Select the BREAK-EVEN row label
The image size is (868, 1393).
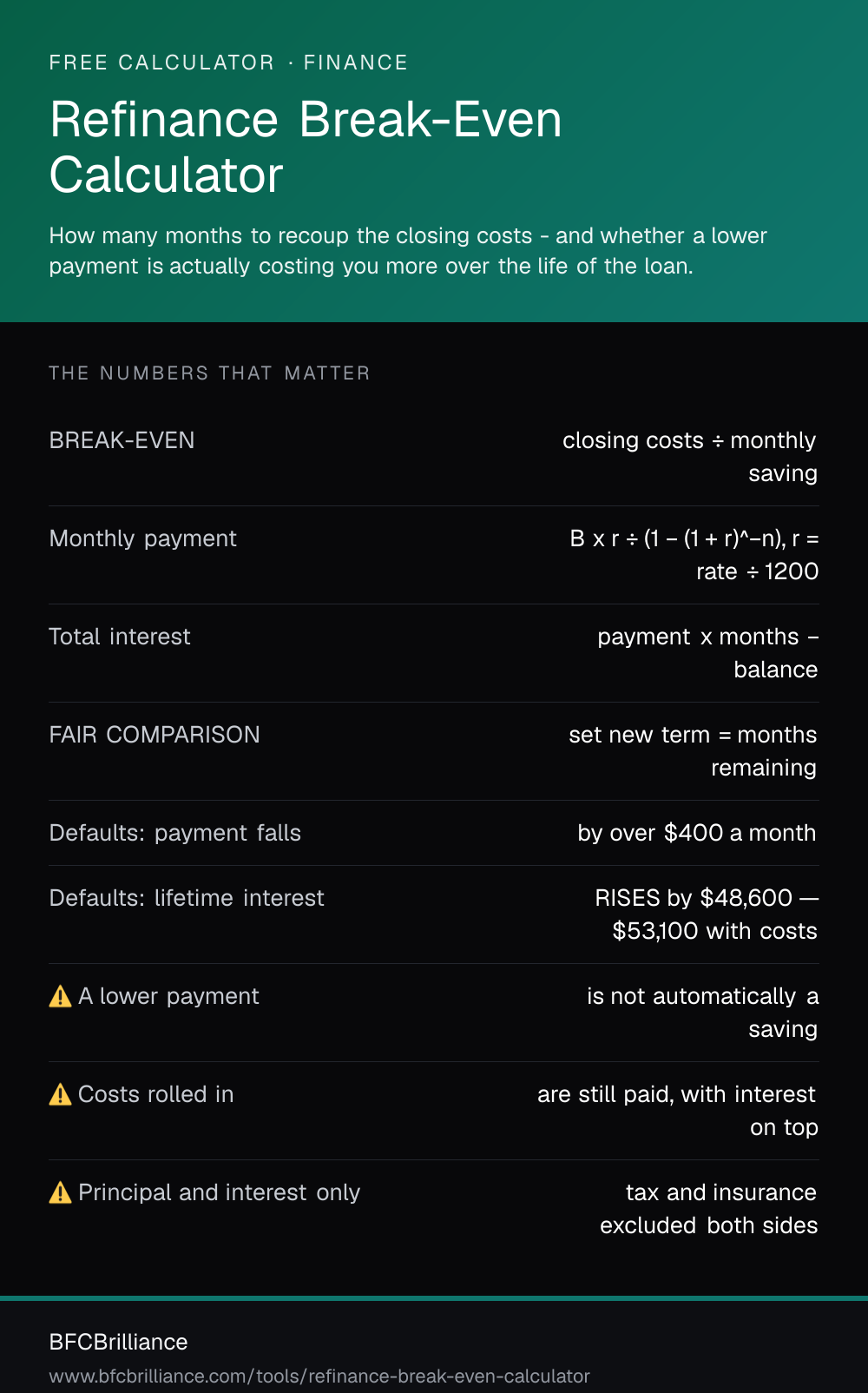click(x=122, y=440)
